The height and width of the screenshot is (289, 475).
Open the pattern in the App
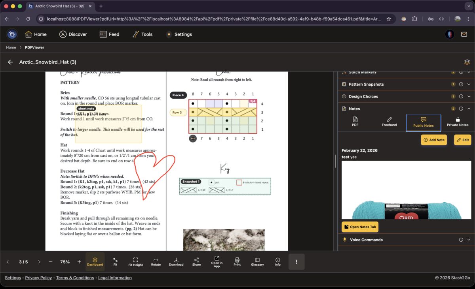click(x=217, y=261)
